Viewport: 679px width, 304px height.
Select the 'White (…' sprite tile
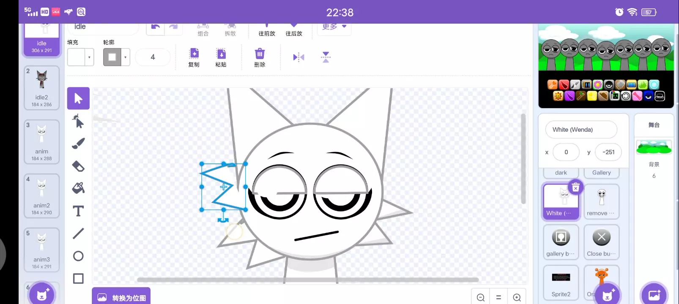click(561, 202)
